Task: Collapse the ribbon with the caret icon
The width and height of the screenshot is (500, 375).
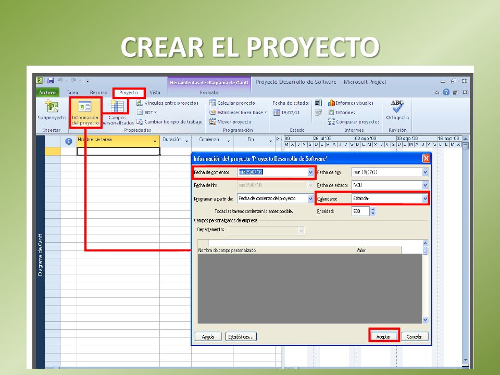Action: point(437,93)
